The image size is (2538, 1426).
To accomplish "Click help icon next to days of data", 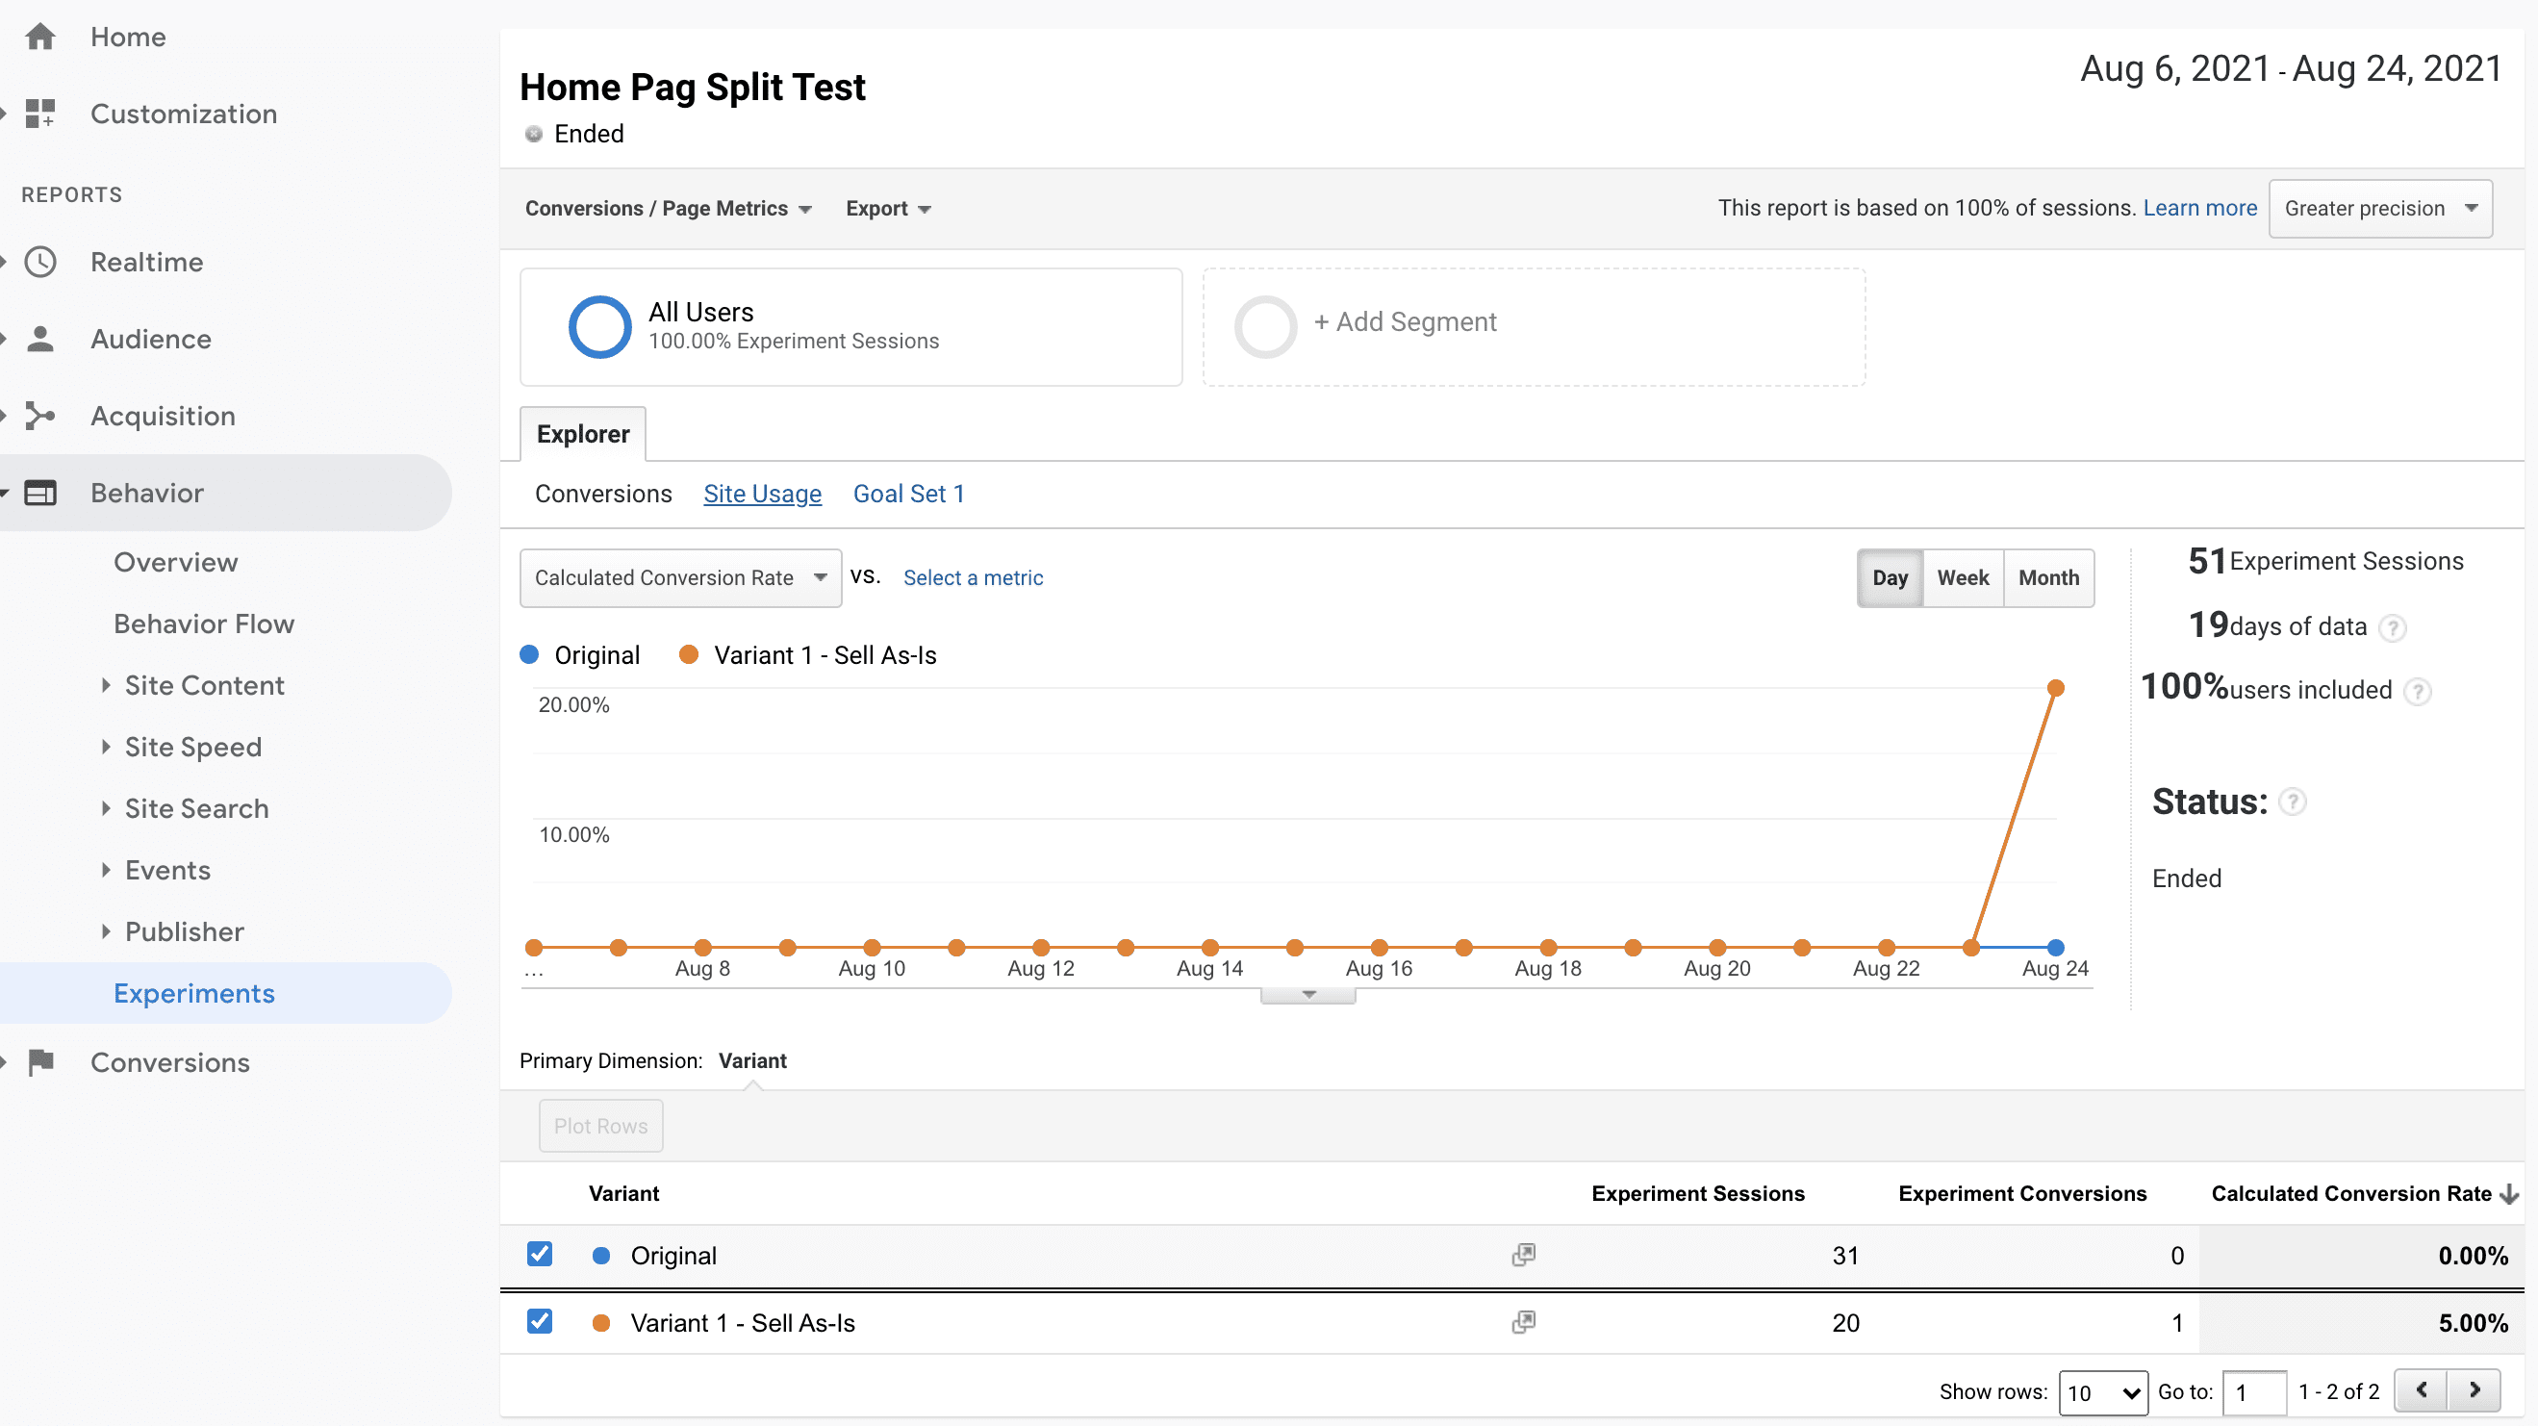I will [2392, 627].
